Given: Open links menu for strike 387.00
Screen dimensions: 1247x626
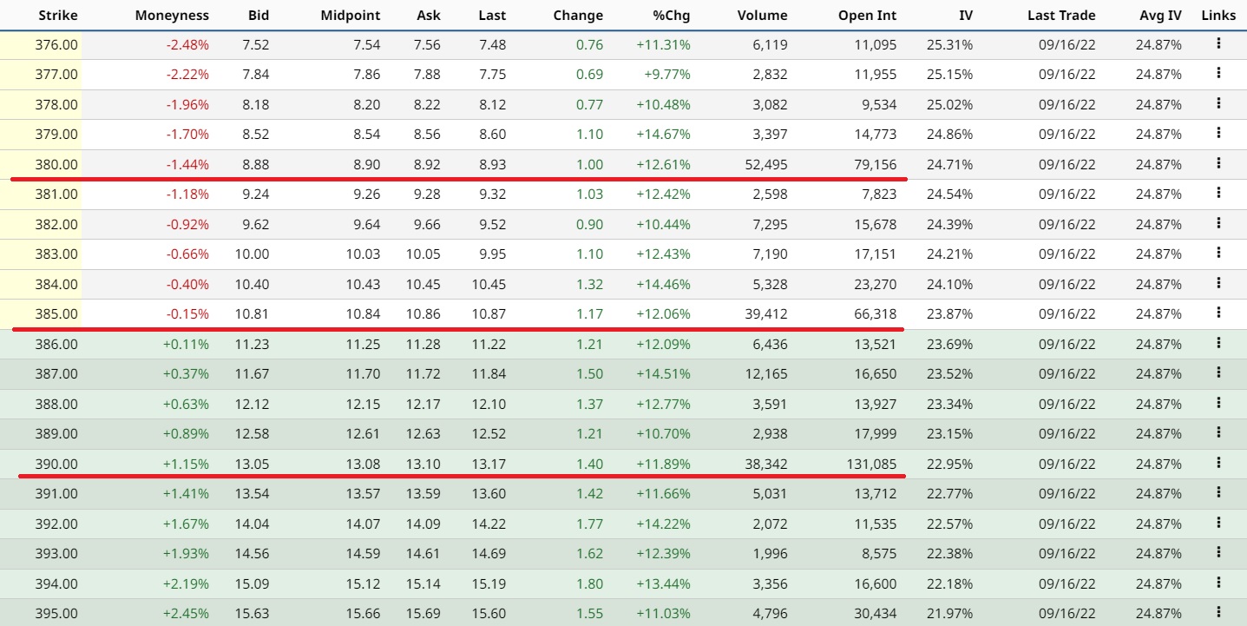Looking at the screenshot, I should click(1218, 372).
